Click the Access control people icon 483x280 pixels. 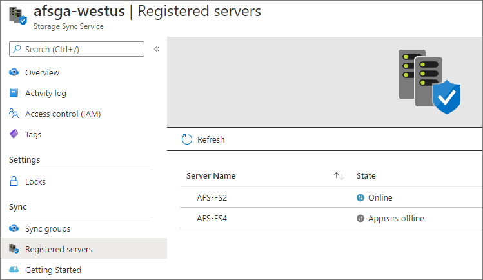pos(14,114)
